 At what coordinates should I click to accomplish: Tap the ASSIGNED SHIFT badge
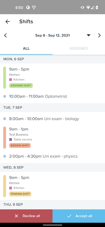click(21, 85)
